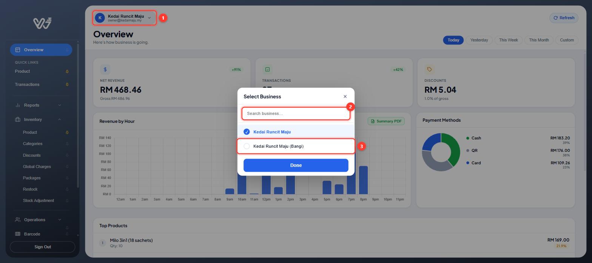Click the Refresh button
This screenshot has height=263, width=592.
tap(564, 18)
